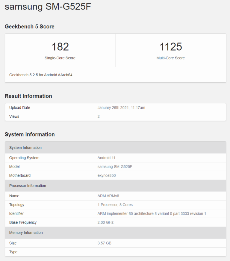This screenshot has height=261, width=230.
Task: Click the topology value 1 Processor, 8 Cores
Action: coord(115,205)
